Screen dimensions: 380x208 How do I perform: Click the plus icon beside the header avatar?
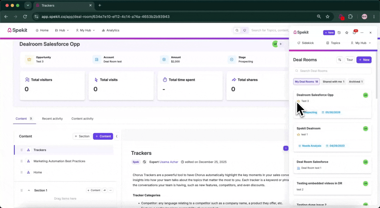click(280, 44)
